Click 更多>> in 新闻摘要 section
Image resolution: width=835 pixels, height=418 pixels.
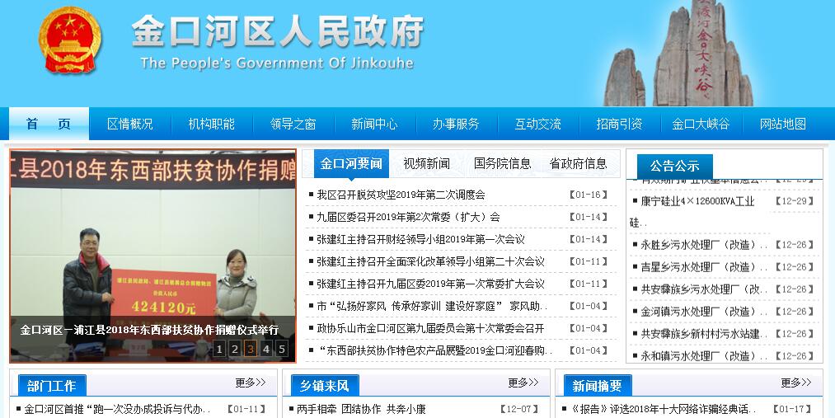[x=796, y=383]
